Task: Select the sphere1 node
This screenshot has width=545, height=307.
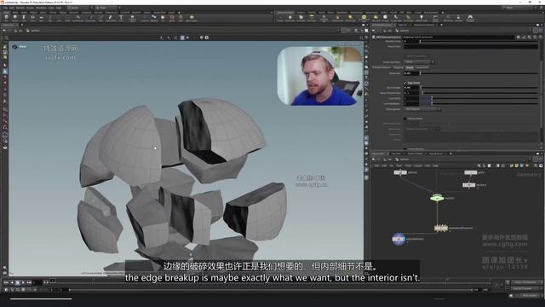Action: pyautogui.click(x=400, y=172)
